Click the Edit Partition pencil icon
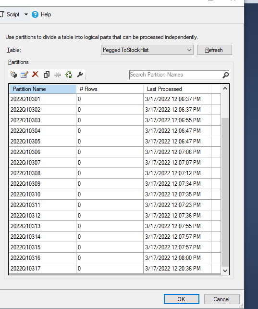258x309 pixels. pyautogui.click(x=25, y=75)
